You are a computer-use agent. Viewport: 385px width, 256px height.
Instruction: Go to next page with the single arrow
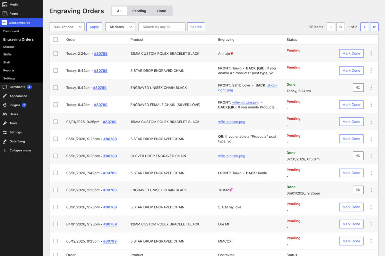(x=364, y=27)
